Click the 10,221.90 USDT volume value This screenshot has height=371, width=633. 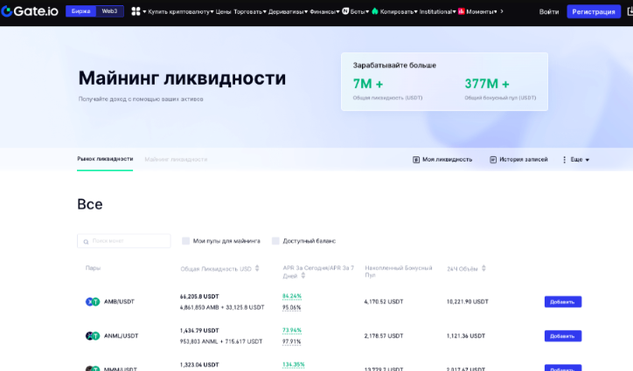(468, 302)
